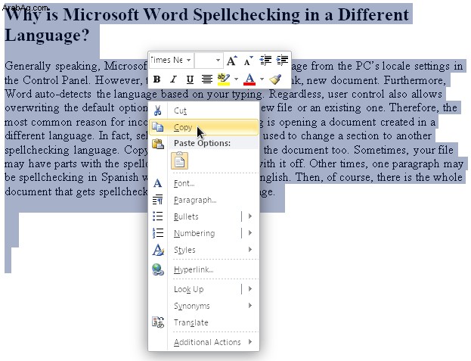Click the Bullets list icon
471x361 pixels.
click(158, 216)
